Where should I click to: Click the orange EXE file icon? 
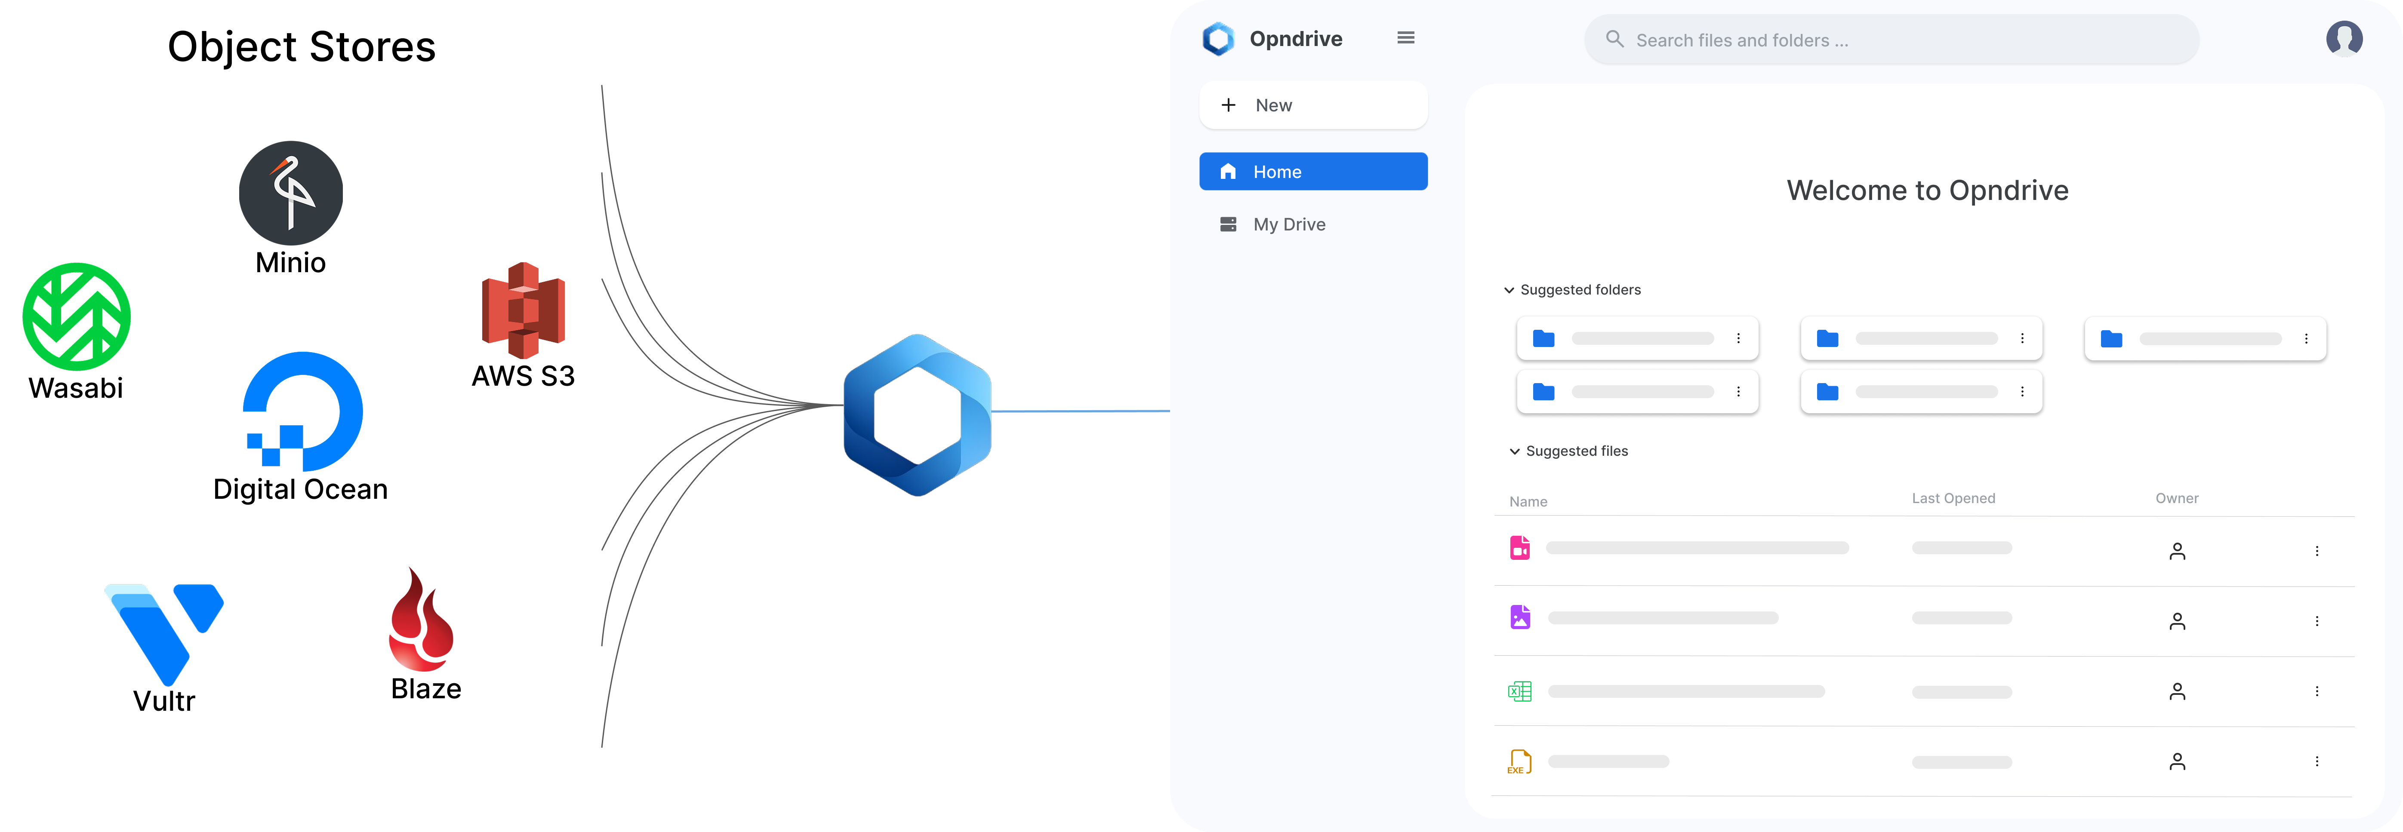[x=1519, y=762]
